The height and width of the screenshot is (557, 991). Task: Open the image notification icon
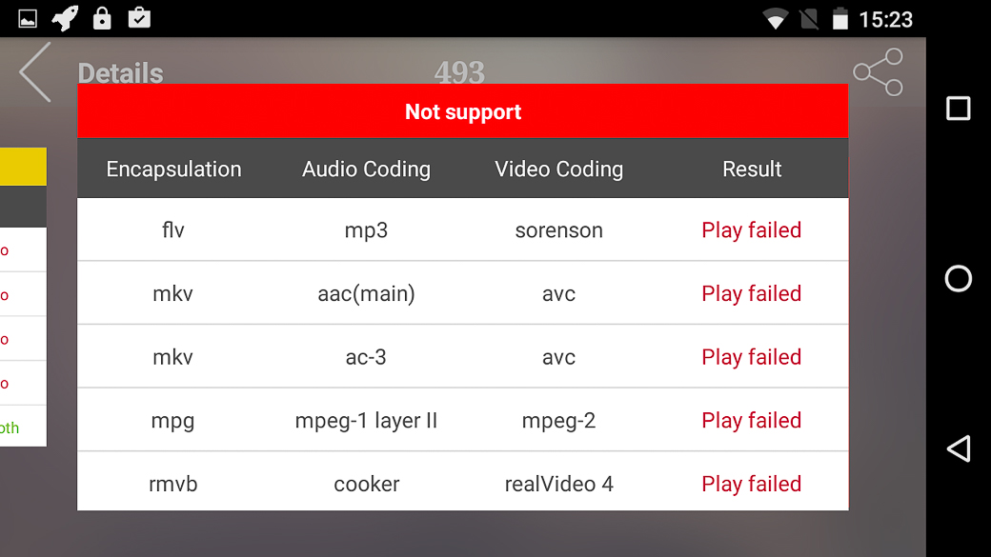tap(28, 19)
